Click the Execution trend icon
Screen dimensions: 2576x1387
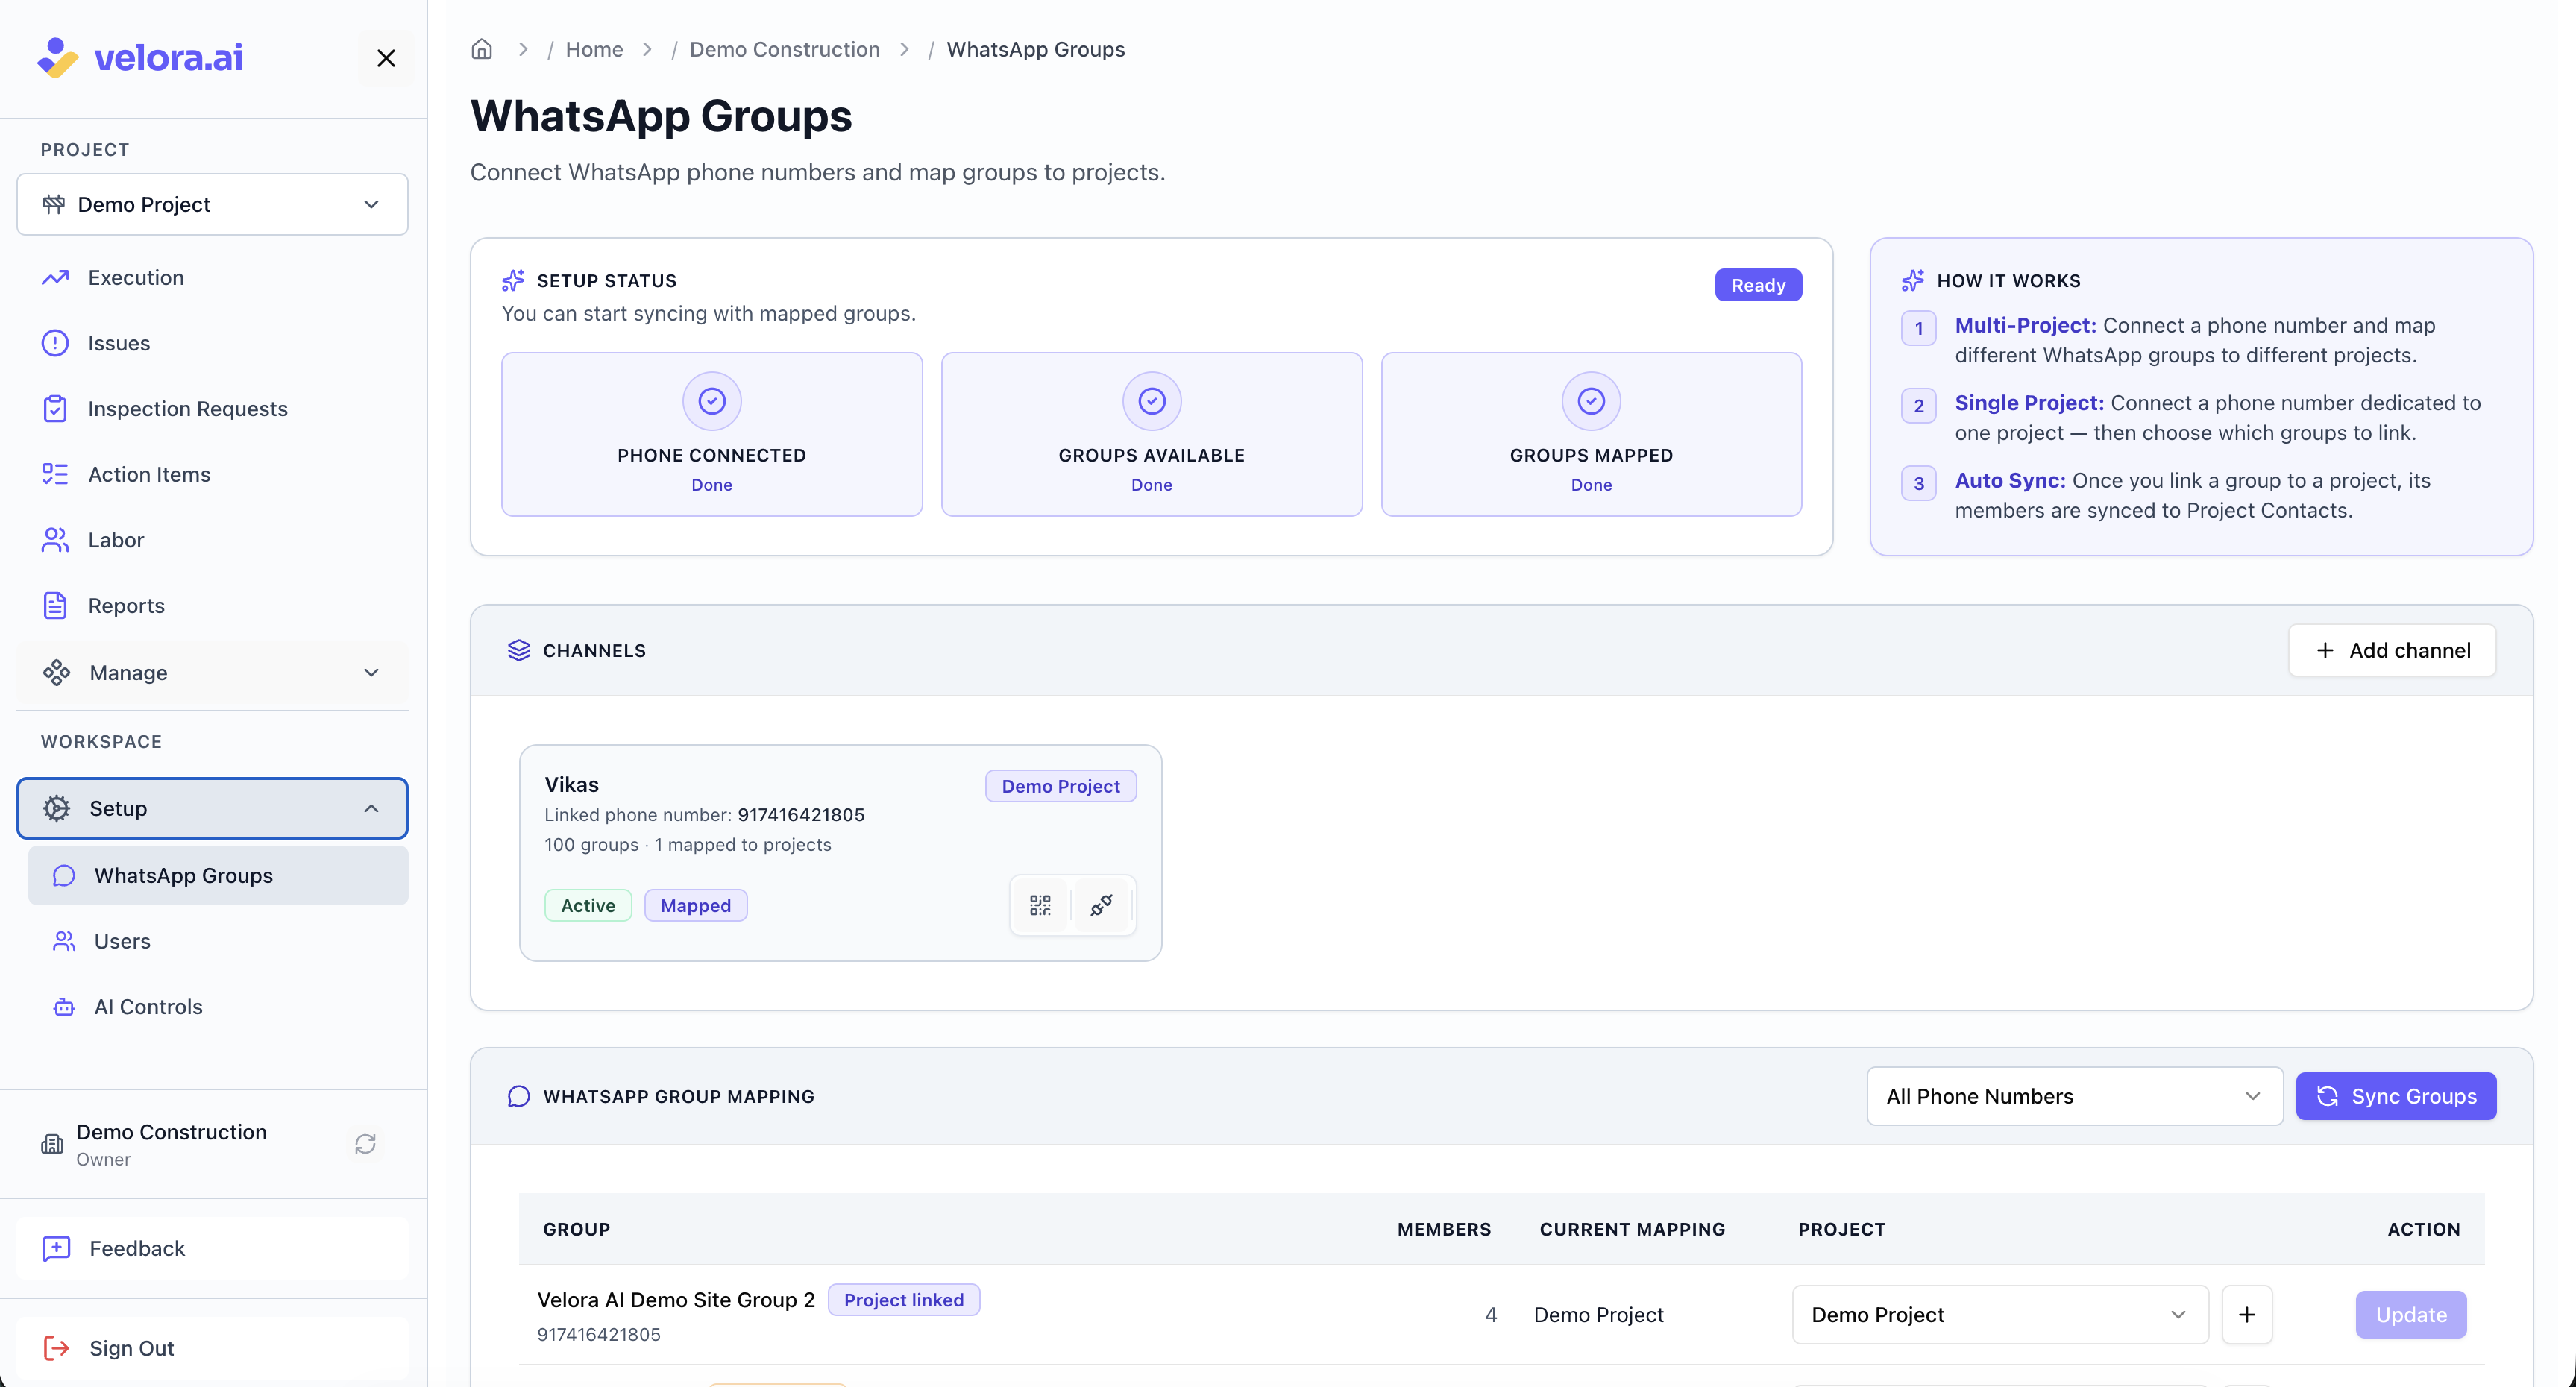coord(55,277)
